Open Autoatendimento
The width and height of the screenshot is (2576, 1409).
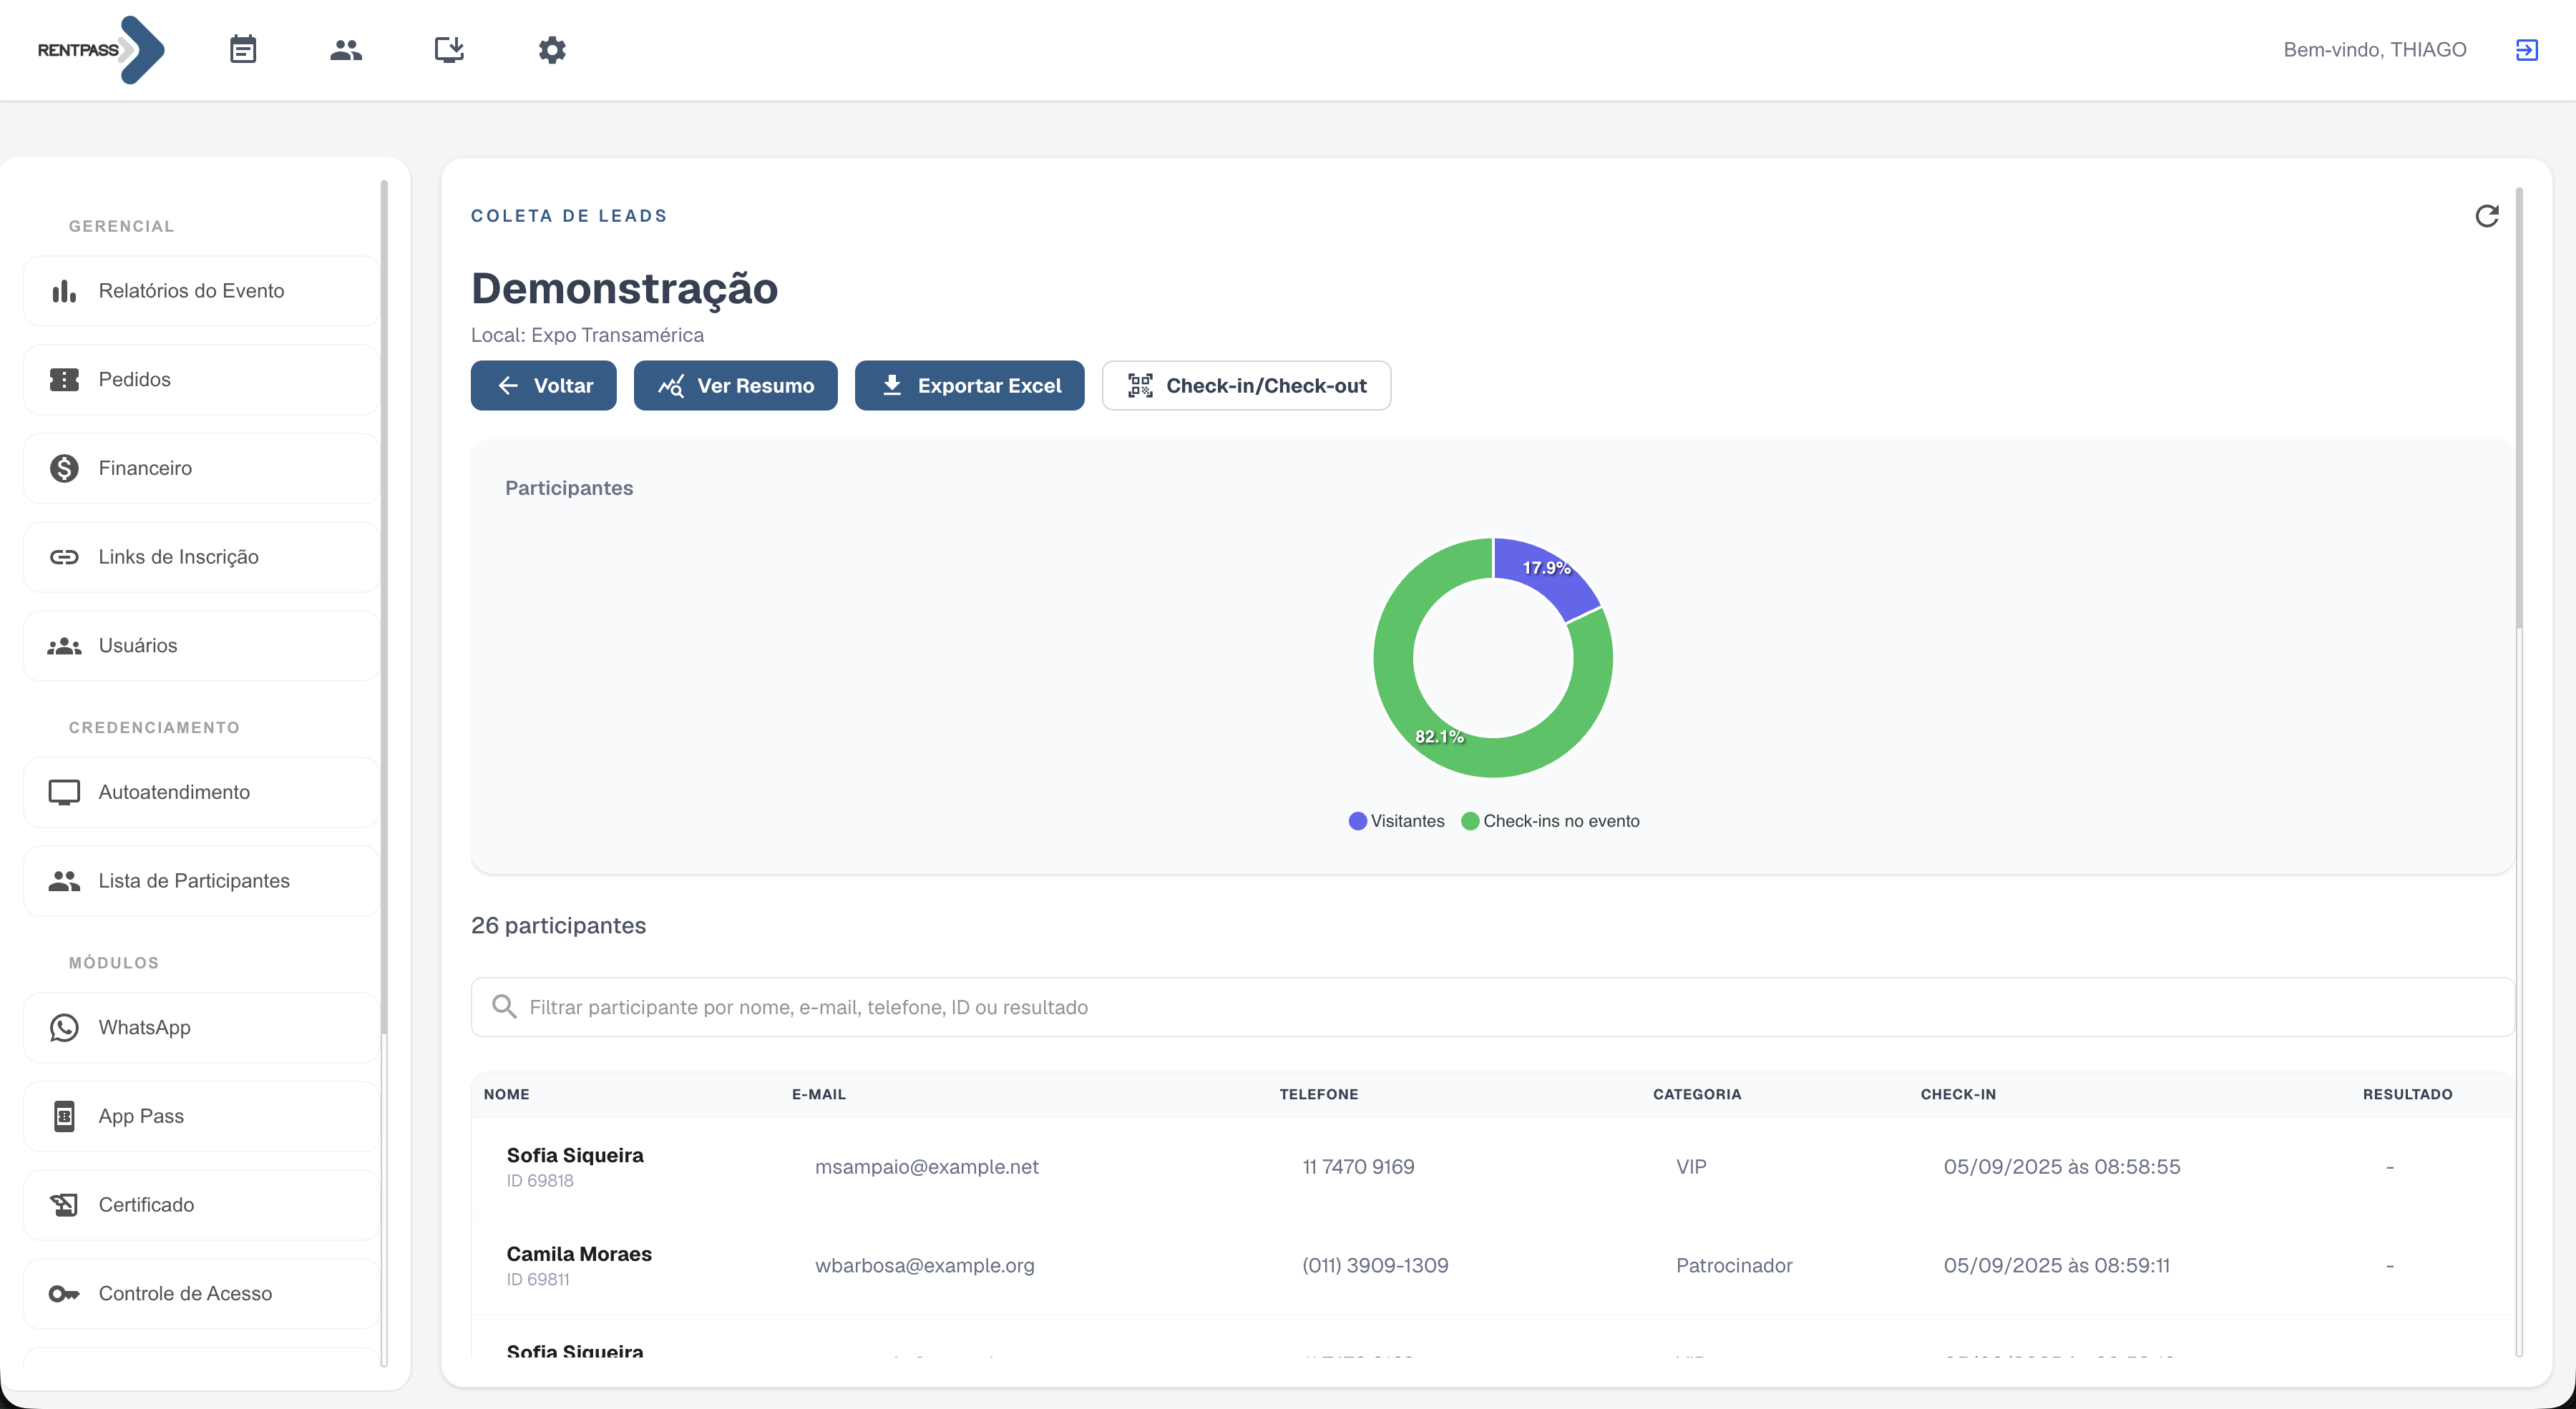coord(201,792)
